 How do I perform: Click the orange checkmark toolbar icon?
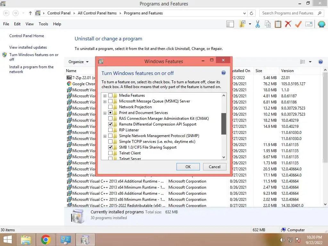pyautogui.click(x=298, y=24)
